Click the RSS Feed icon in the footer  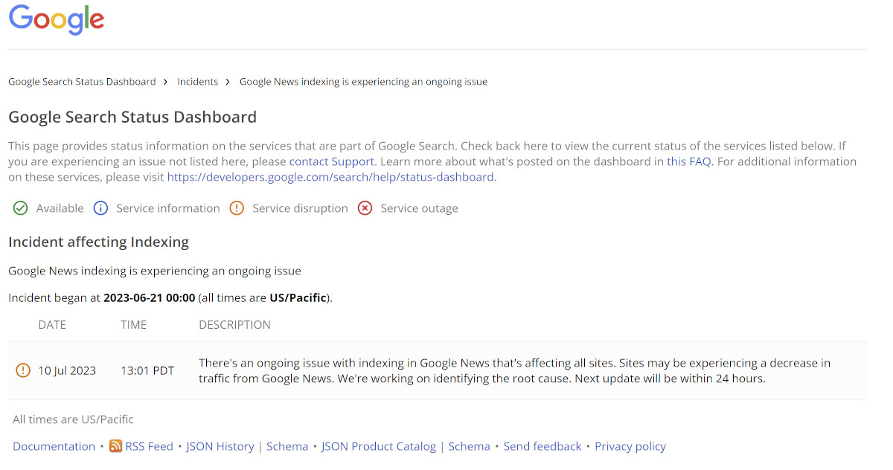coord(115,446)
